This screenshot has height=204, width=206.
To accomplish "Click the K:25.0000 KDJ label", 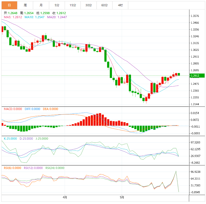I will tap(10, 139).
